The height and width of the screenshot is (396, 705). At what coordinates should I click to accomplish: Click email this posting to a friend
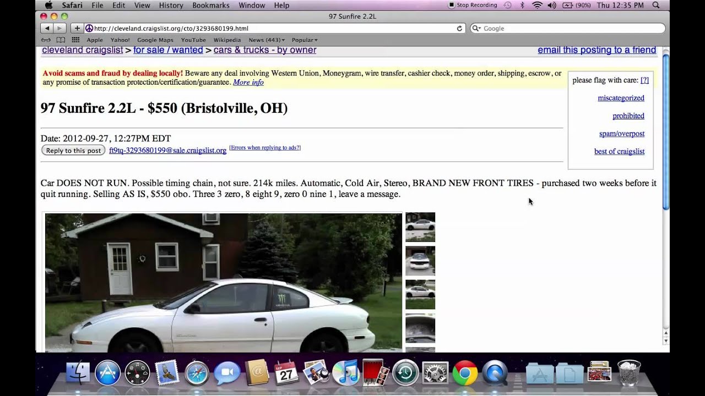click(597, 50)
